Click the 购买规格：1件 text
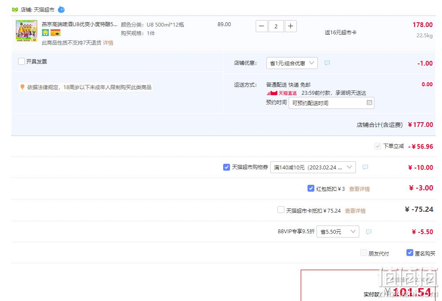Viewport: 442px width, 301px height. [x=138, y=33]
